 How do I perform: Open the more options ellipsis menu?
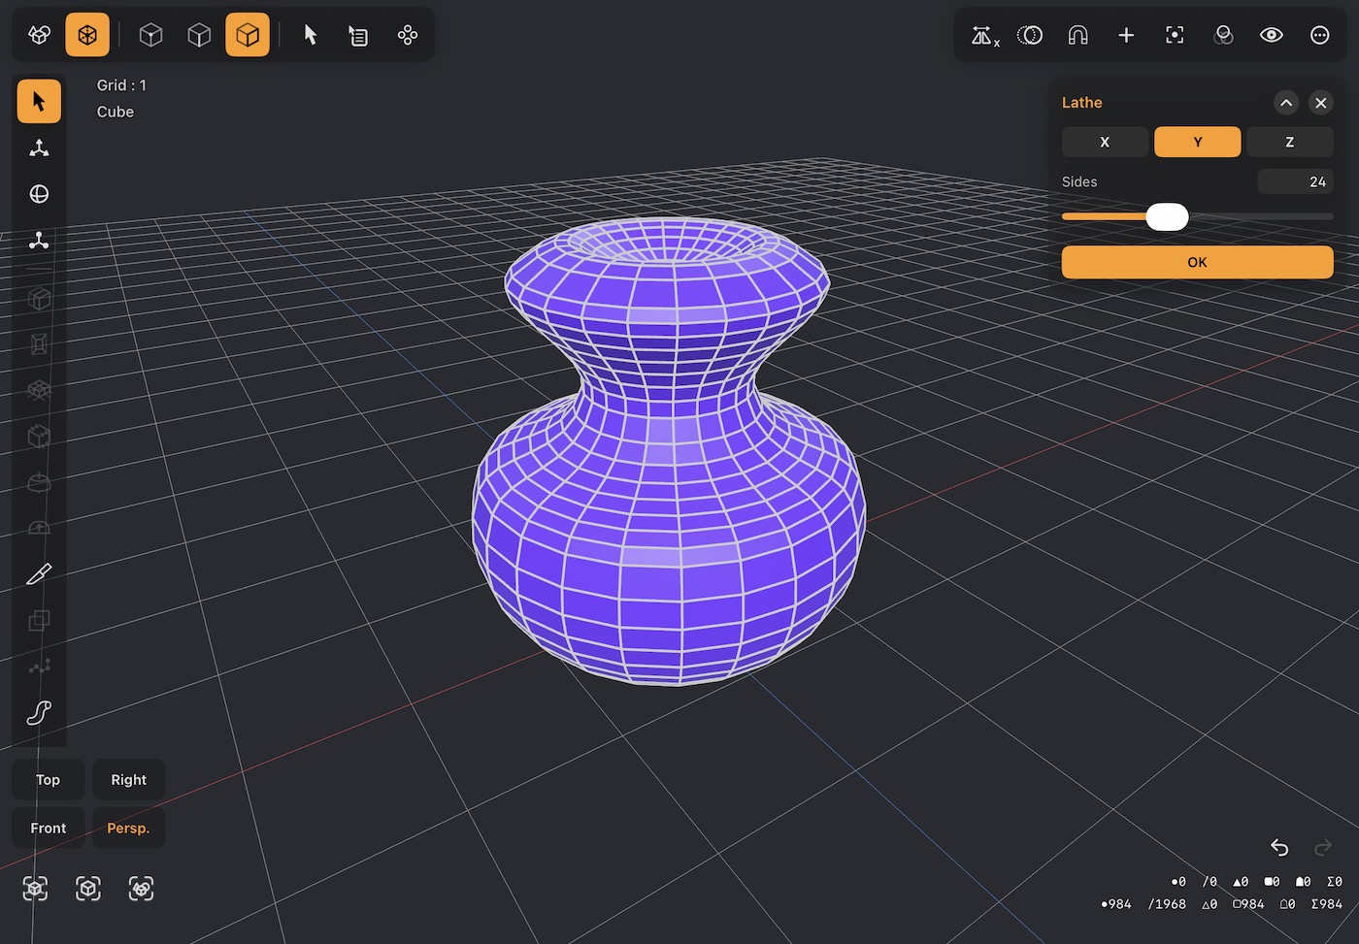pyautogui.click(x=1320, y=36)
